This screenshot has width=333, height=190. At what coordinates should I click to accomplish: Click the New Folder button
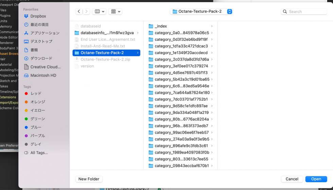click(x=89, y=179)
